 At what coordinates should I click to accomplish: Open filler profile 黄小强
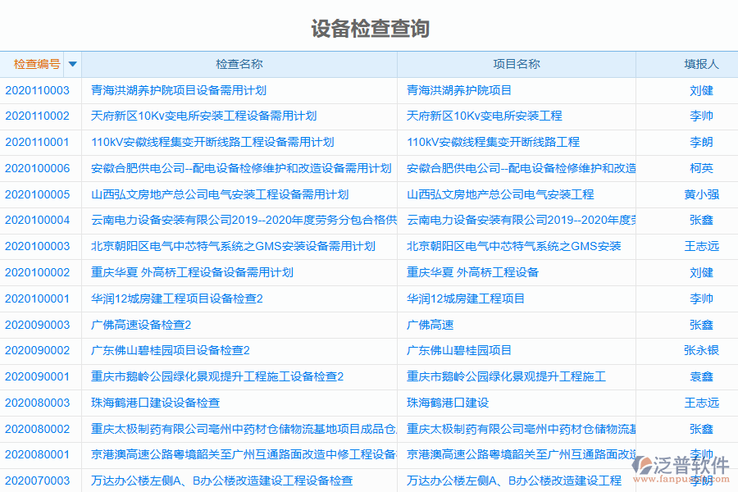pyautogui.click(x=703, y=194)
